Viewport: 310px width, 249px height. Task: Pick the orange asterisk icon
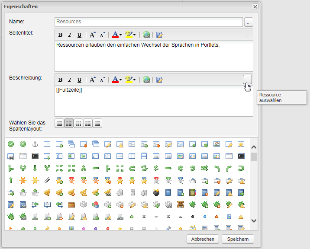pyautogui.click(x=23, y=180)
